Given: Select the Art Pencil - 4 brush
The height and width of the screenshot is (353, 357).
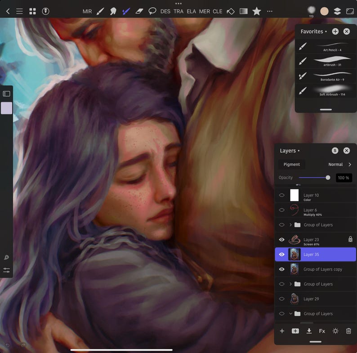Looking at the screenshot, I should pyautogui.click(x=326, y=46).
